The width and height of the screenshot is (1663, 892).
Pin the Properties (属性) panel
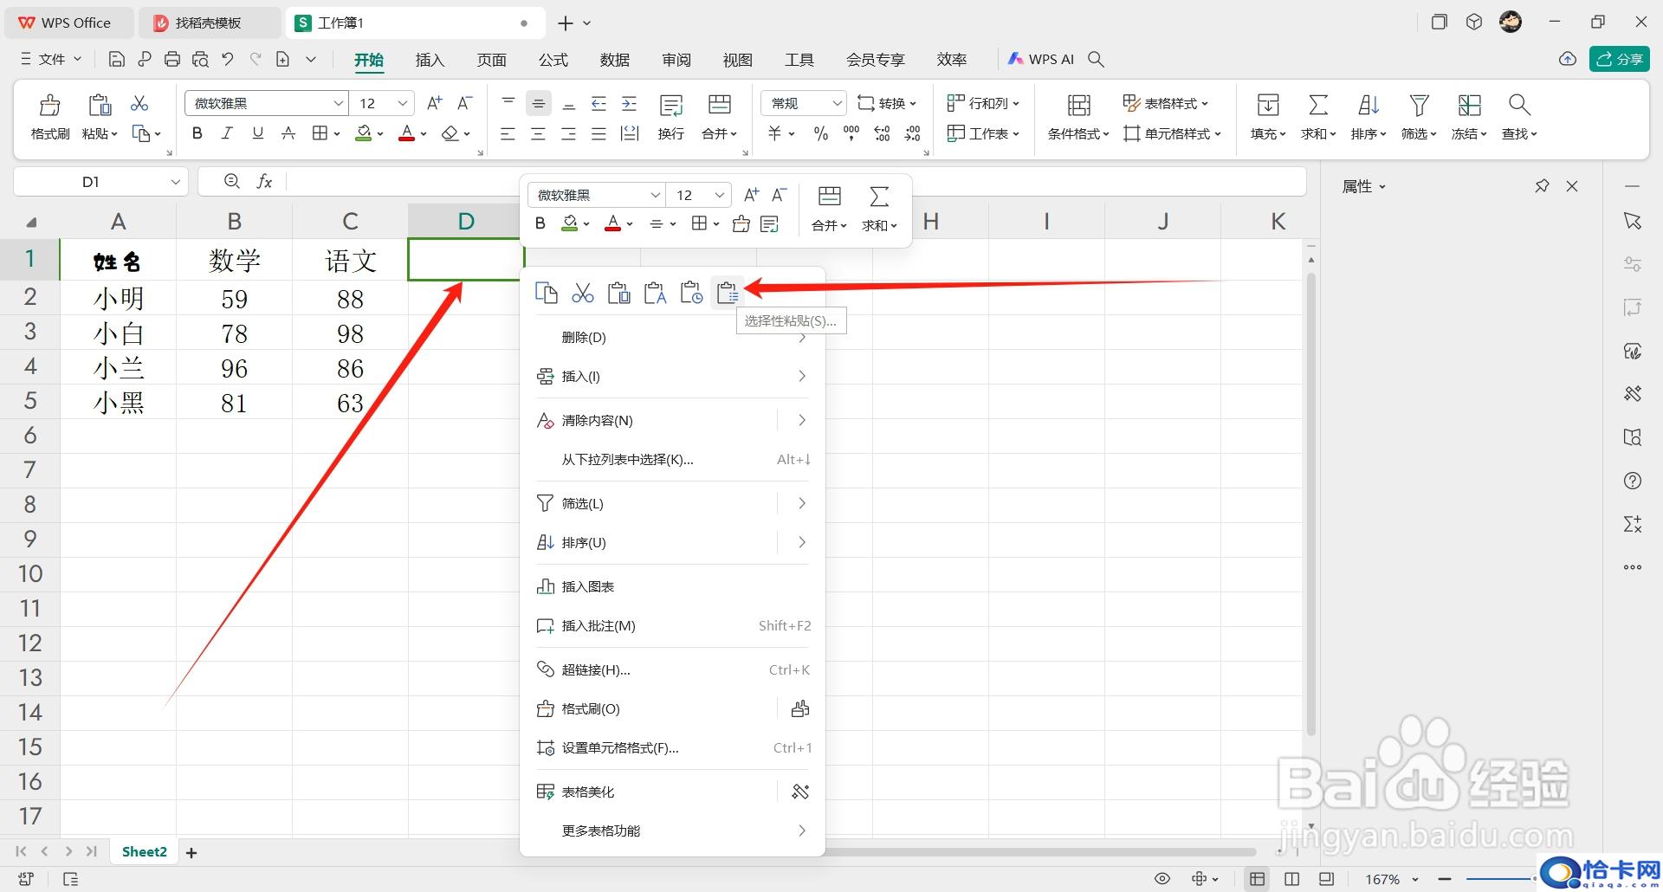click(1542, 186)
